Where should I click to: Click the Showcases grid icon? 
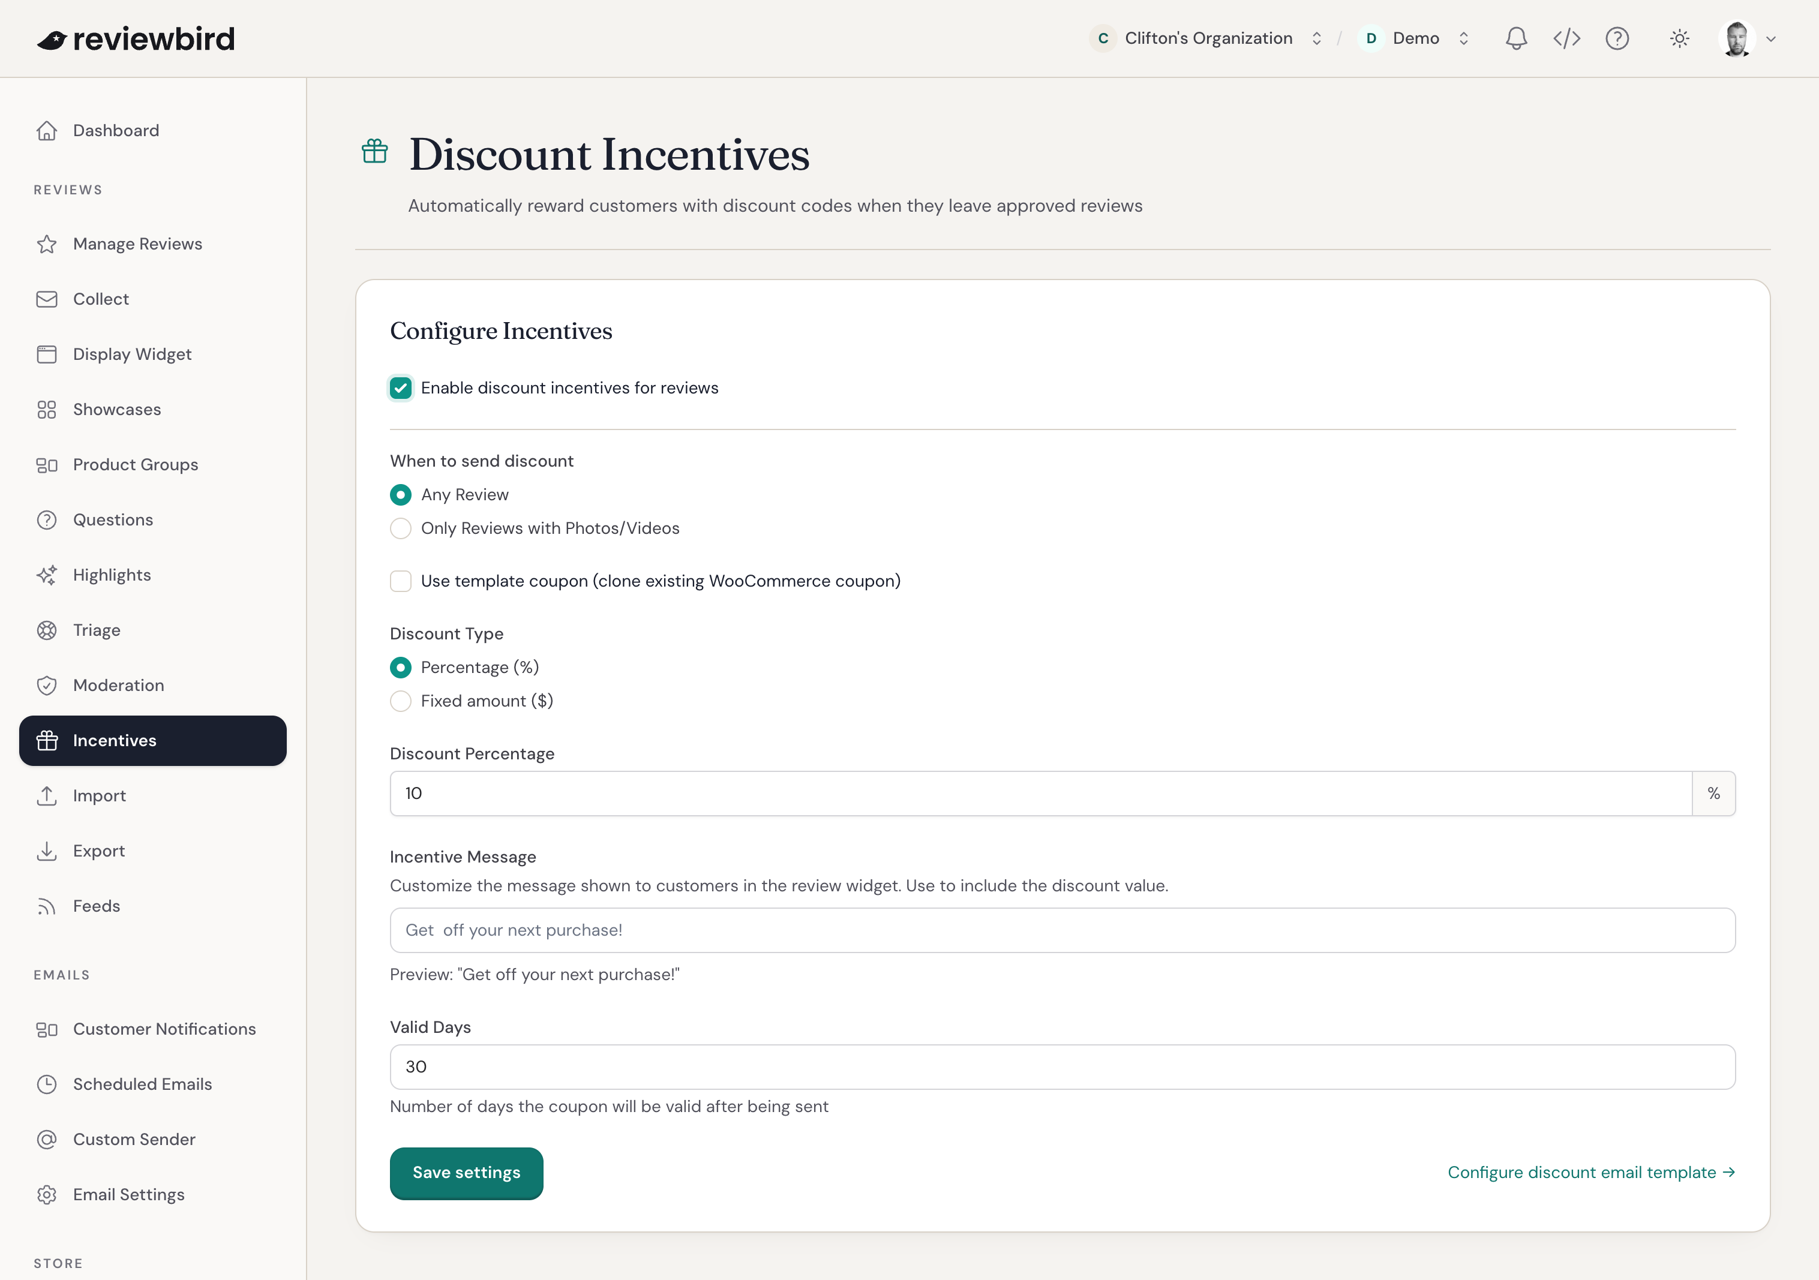47,410
